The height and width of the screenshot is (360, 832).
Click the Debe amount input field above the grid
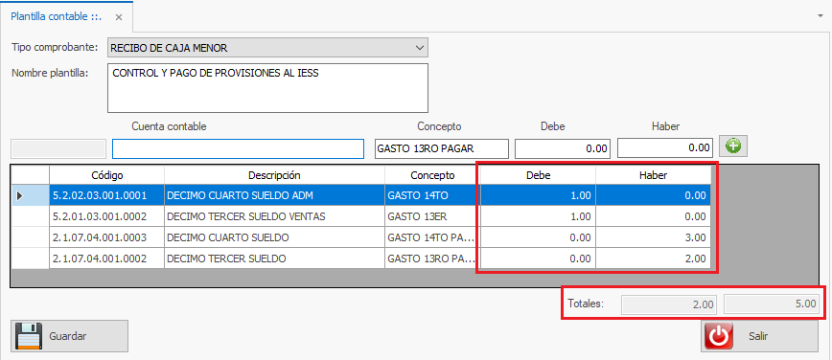[x=563, y=148]
